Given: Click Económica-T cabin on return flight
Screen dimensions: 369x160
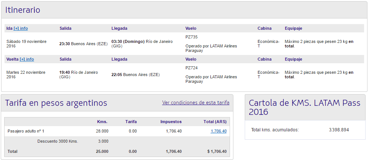Looking at the screenshot, I should 269,75.
